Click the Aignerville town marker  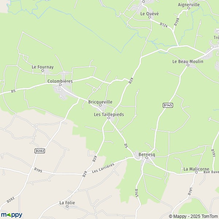189,8
